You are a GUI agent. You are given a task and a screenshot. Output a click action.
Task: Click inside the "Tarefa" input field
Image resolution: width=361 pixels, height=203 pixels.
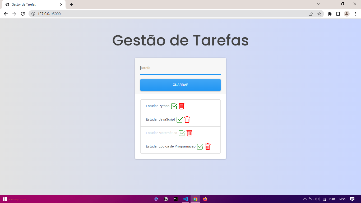(x=180, y=68)
